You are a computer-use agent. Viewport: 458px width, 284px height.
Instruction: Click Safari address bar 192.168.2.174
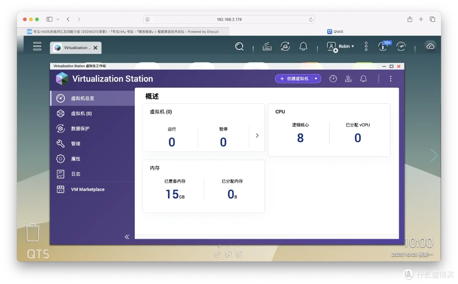[x=229, y=19]
